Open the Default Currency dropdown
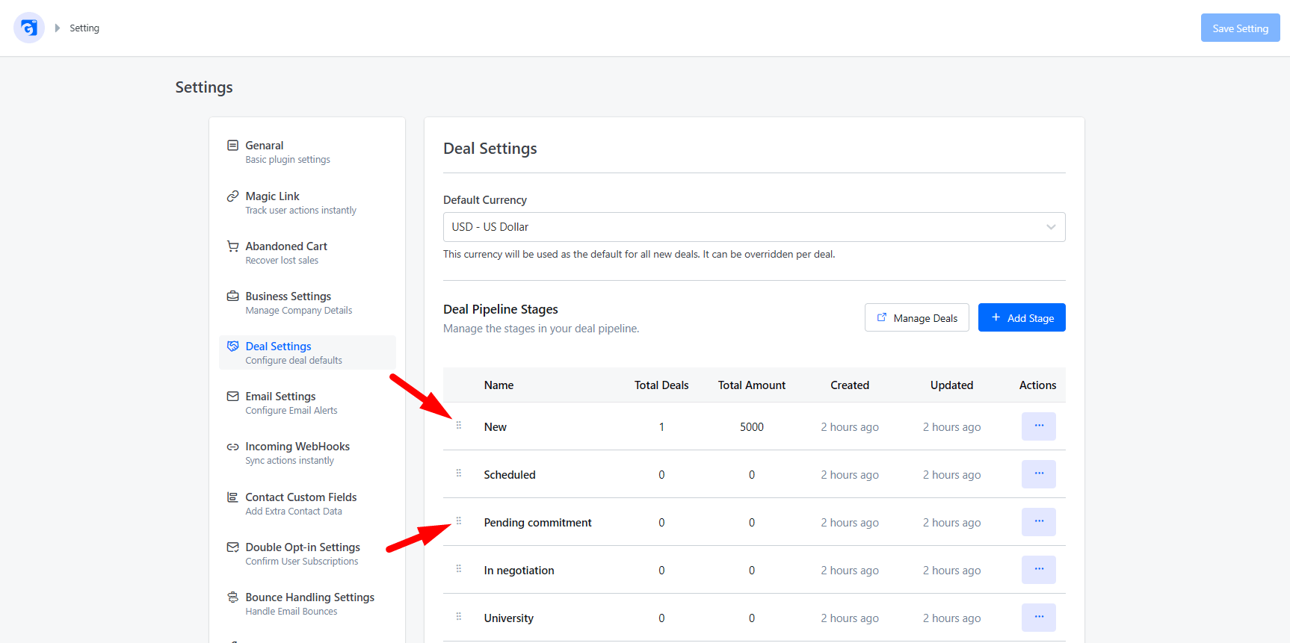 click(x=754, y=227)
